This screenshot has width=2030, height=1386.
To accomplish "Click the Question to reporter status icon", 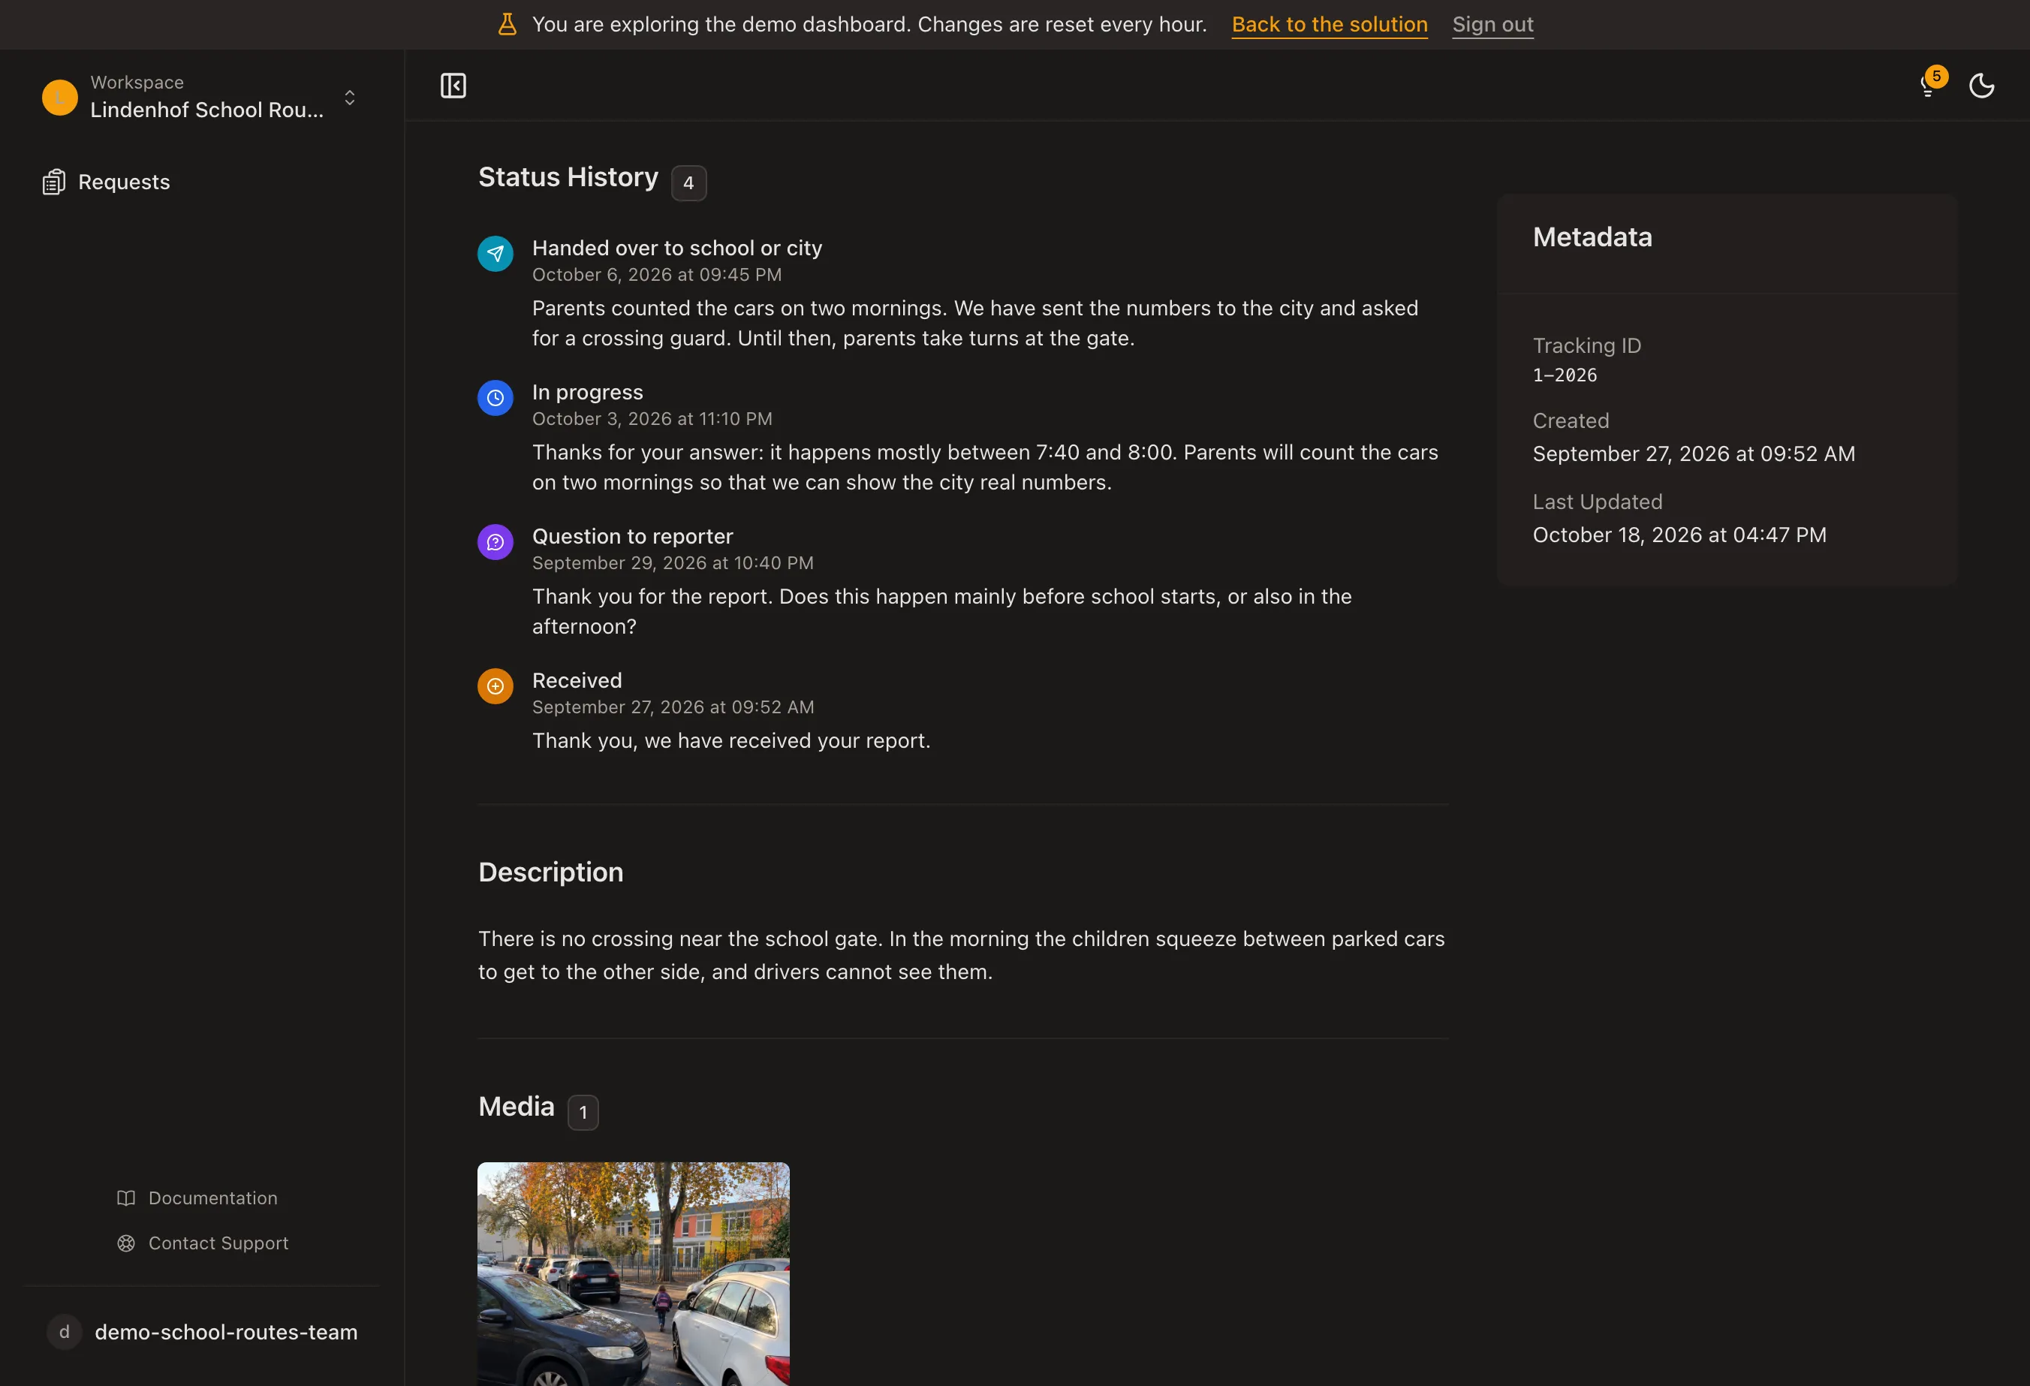I will click(x=495, y=541).
